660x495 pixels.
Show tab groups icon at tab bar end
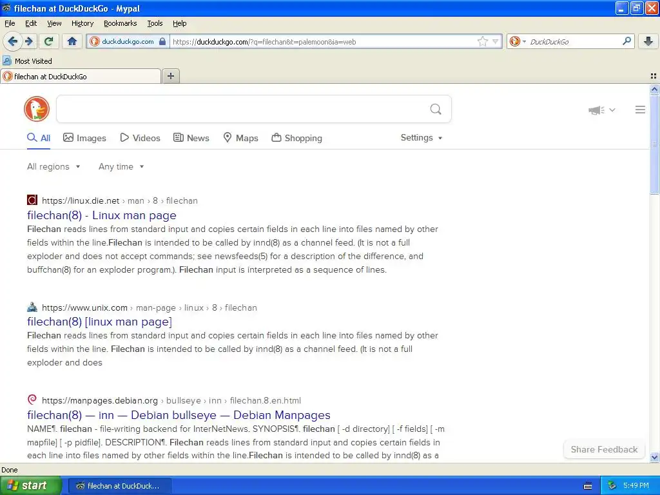click(x=654, y=76)
